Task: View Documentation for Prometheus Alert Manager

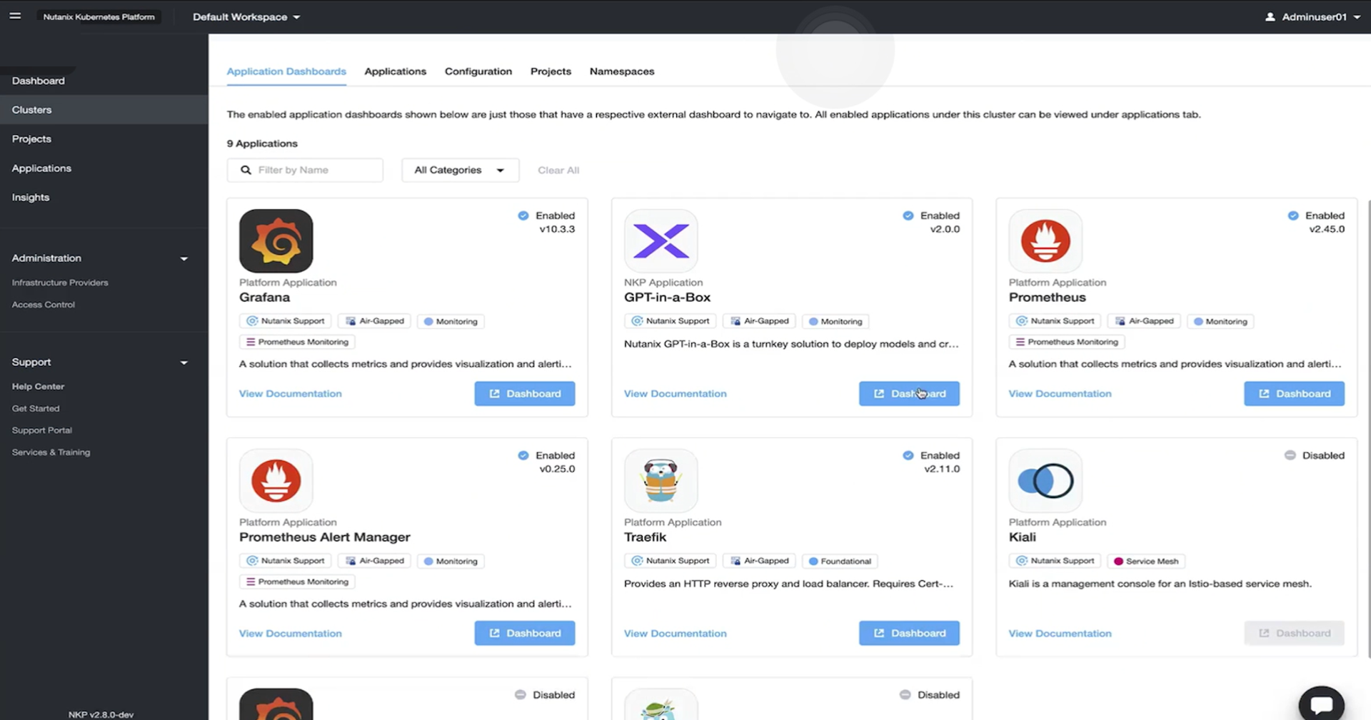Action: pos(291,634)
